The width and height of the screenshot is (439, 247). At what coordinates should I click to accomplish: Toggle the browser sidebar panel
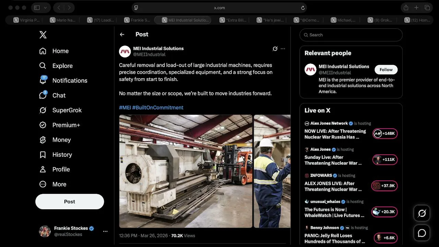click(37, 8)
